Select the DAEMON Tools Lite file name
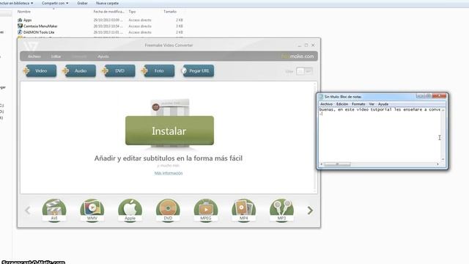Screen dimensions: 469x264 point(39,32)
